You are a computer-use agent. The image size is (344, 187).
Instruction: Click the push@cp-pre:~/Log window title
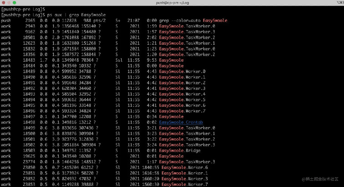click(x=172, y=3)
